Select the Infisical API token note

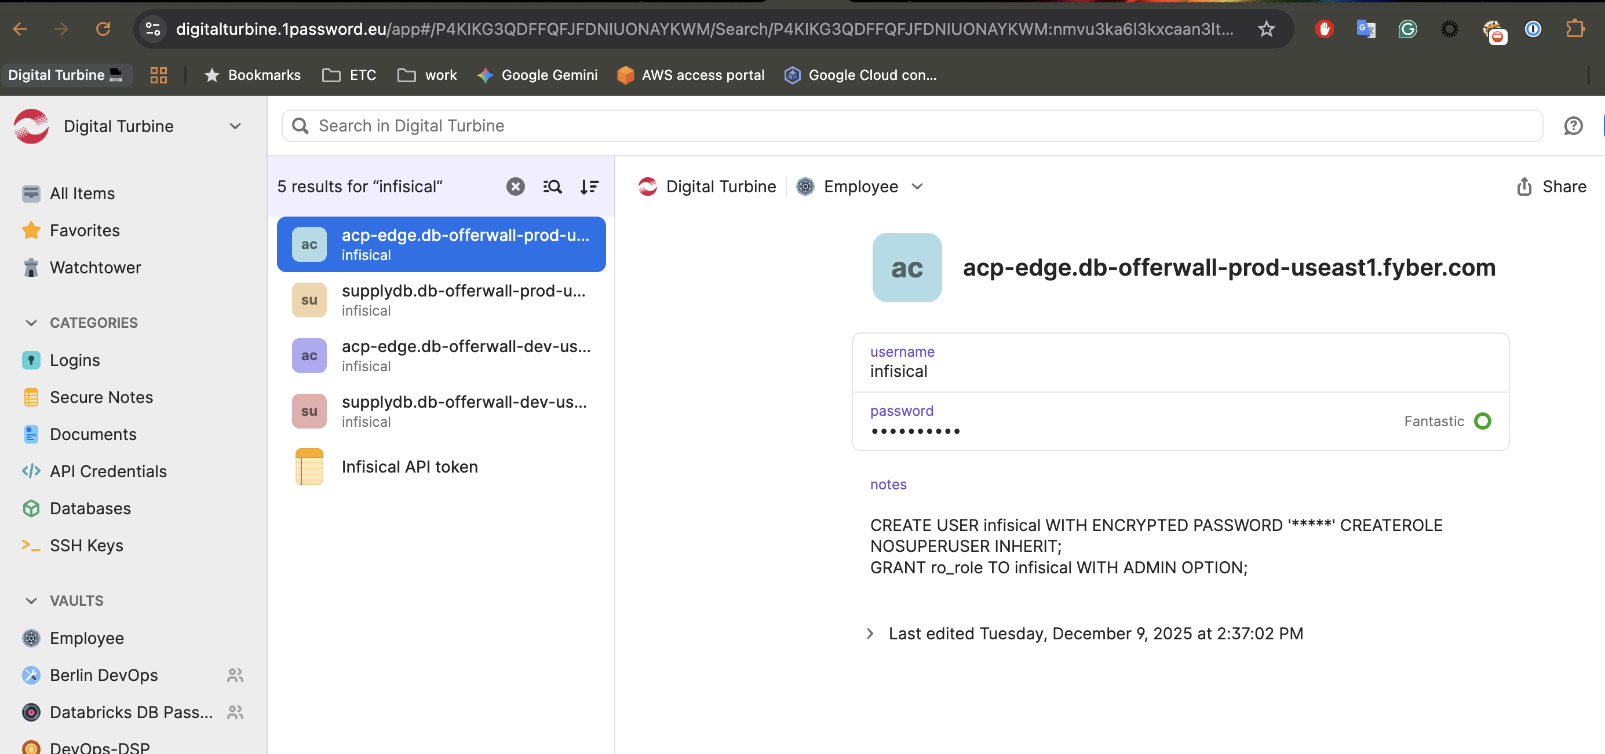(409, 466)
